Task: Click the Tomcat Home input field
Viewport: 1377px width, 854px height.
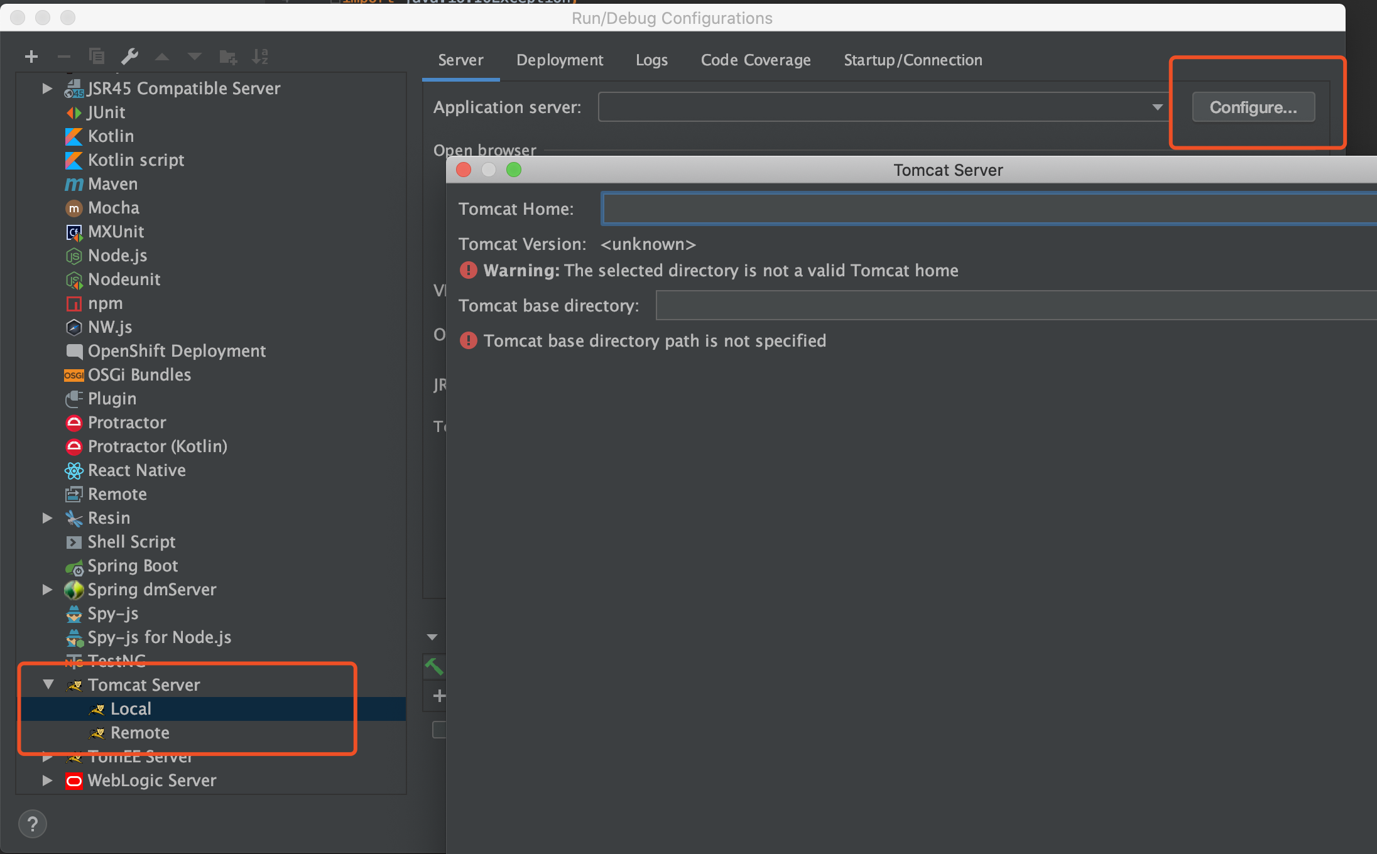Action: click(x=986, y=209)
